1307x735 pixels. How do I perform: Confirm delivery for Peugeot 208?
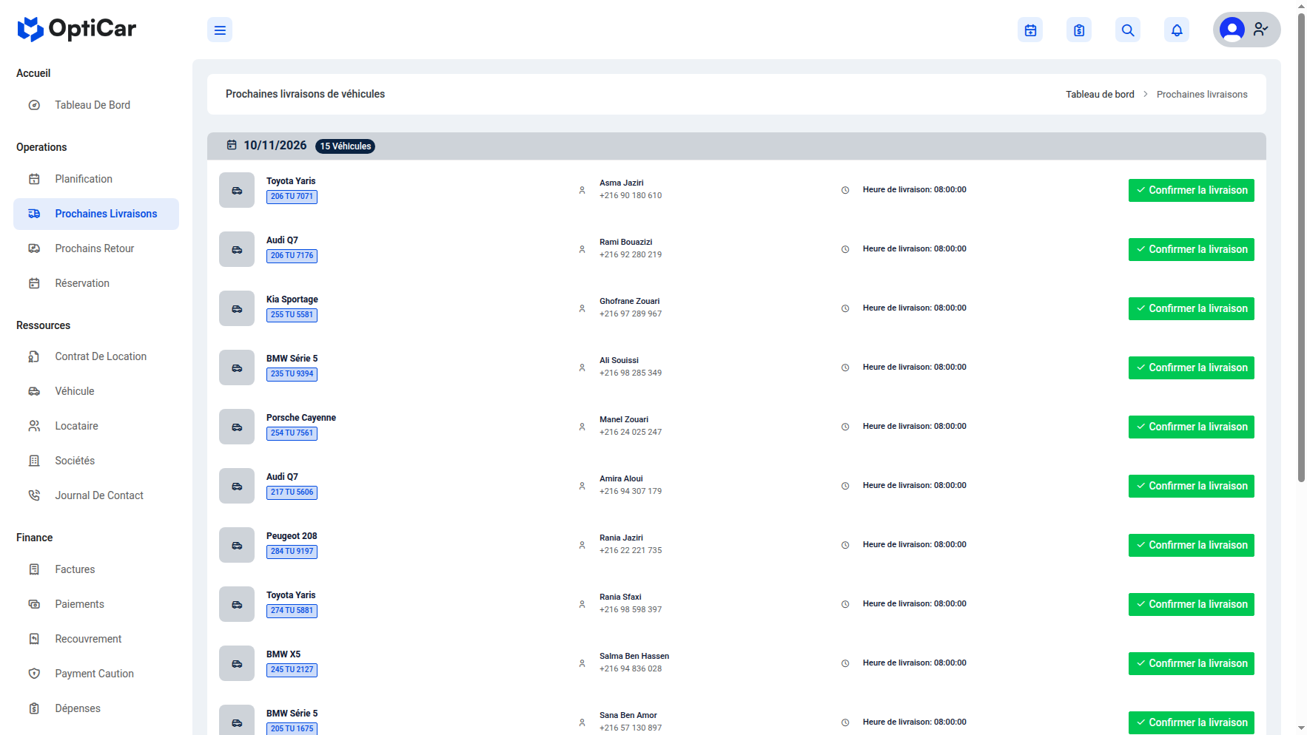coord(1192,545)
